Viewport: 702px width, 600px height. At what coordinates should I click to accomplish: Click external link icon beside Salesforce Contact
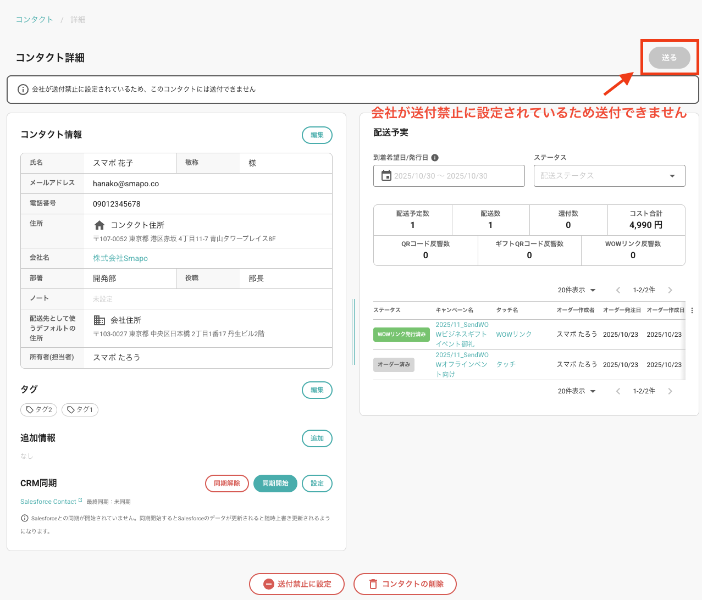80,501
